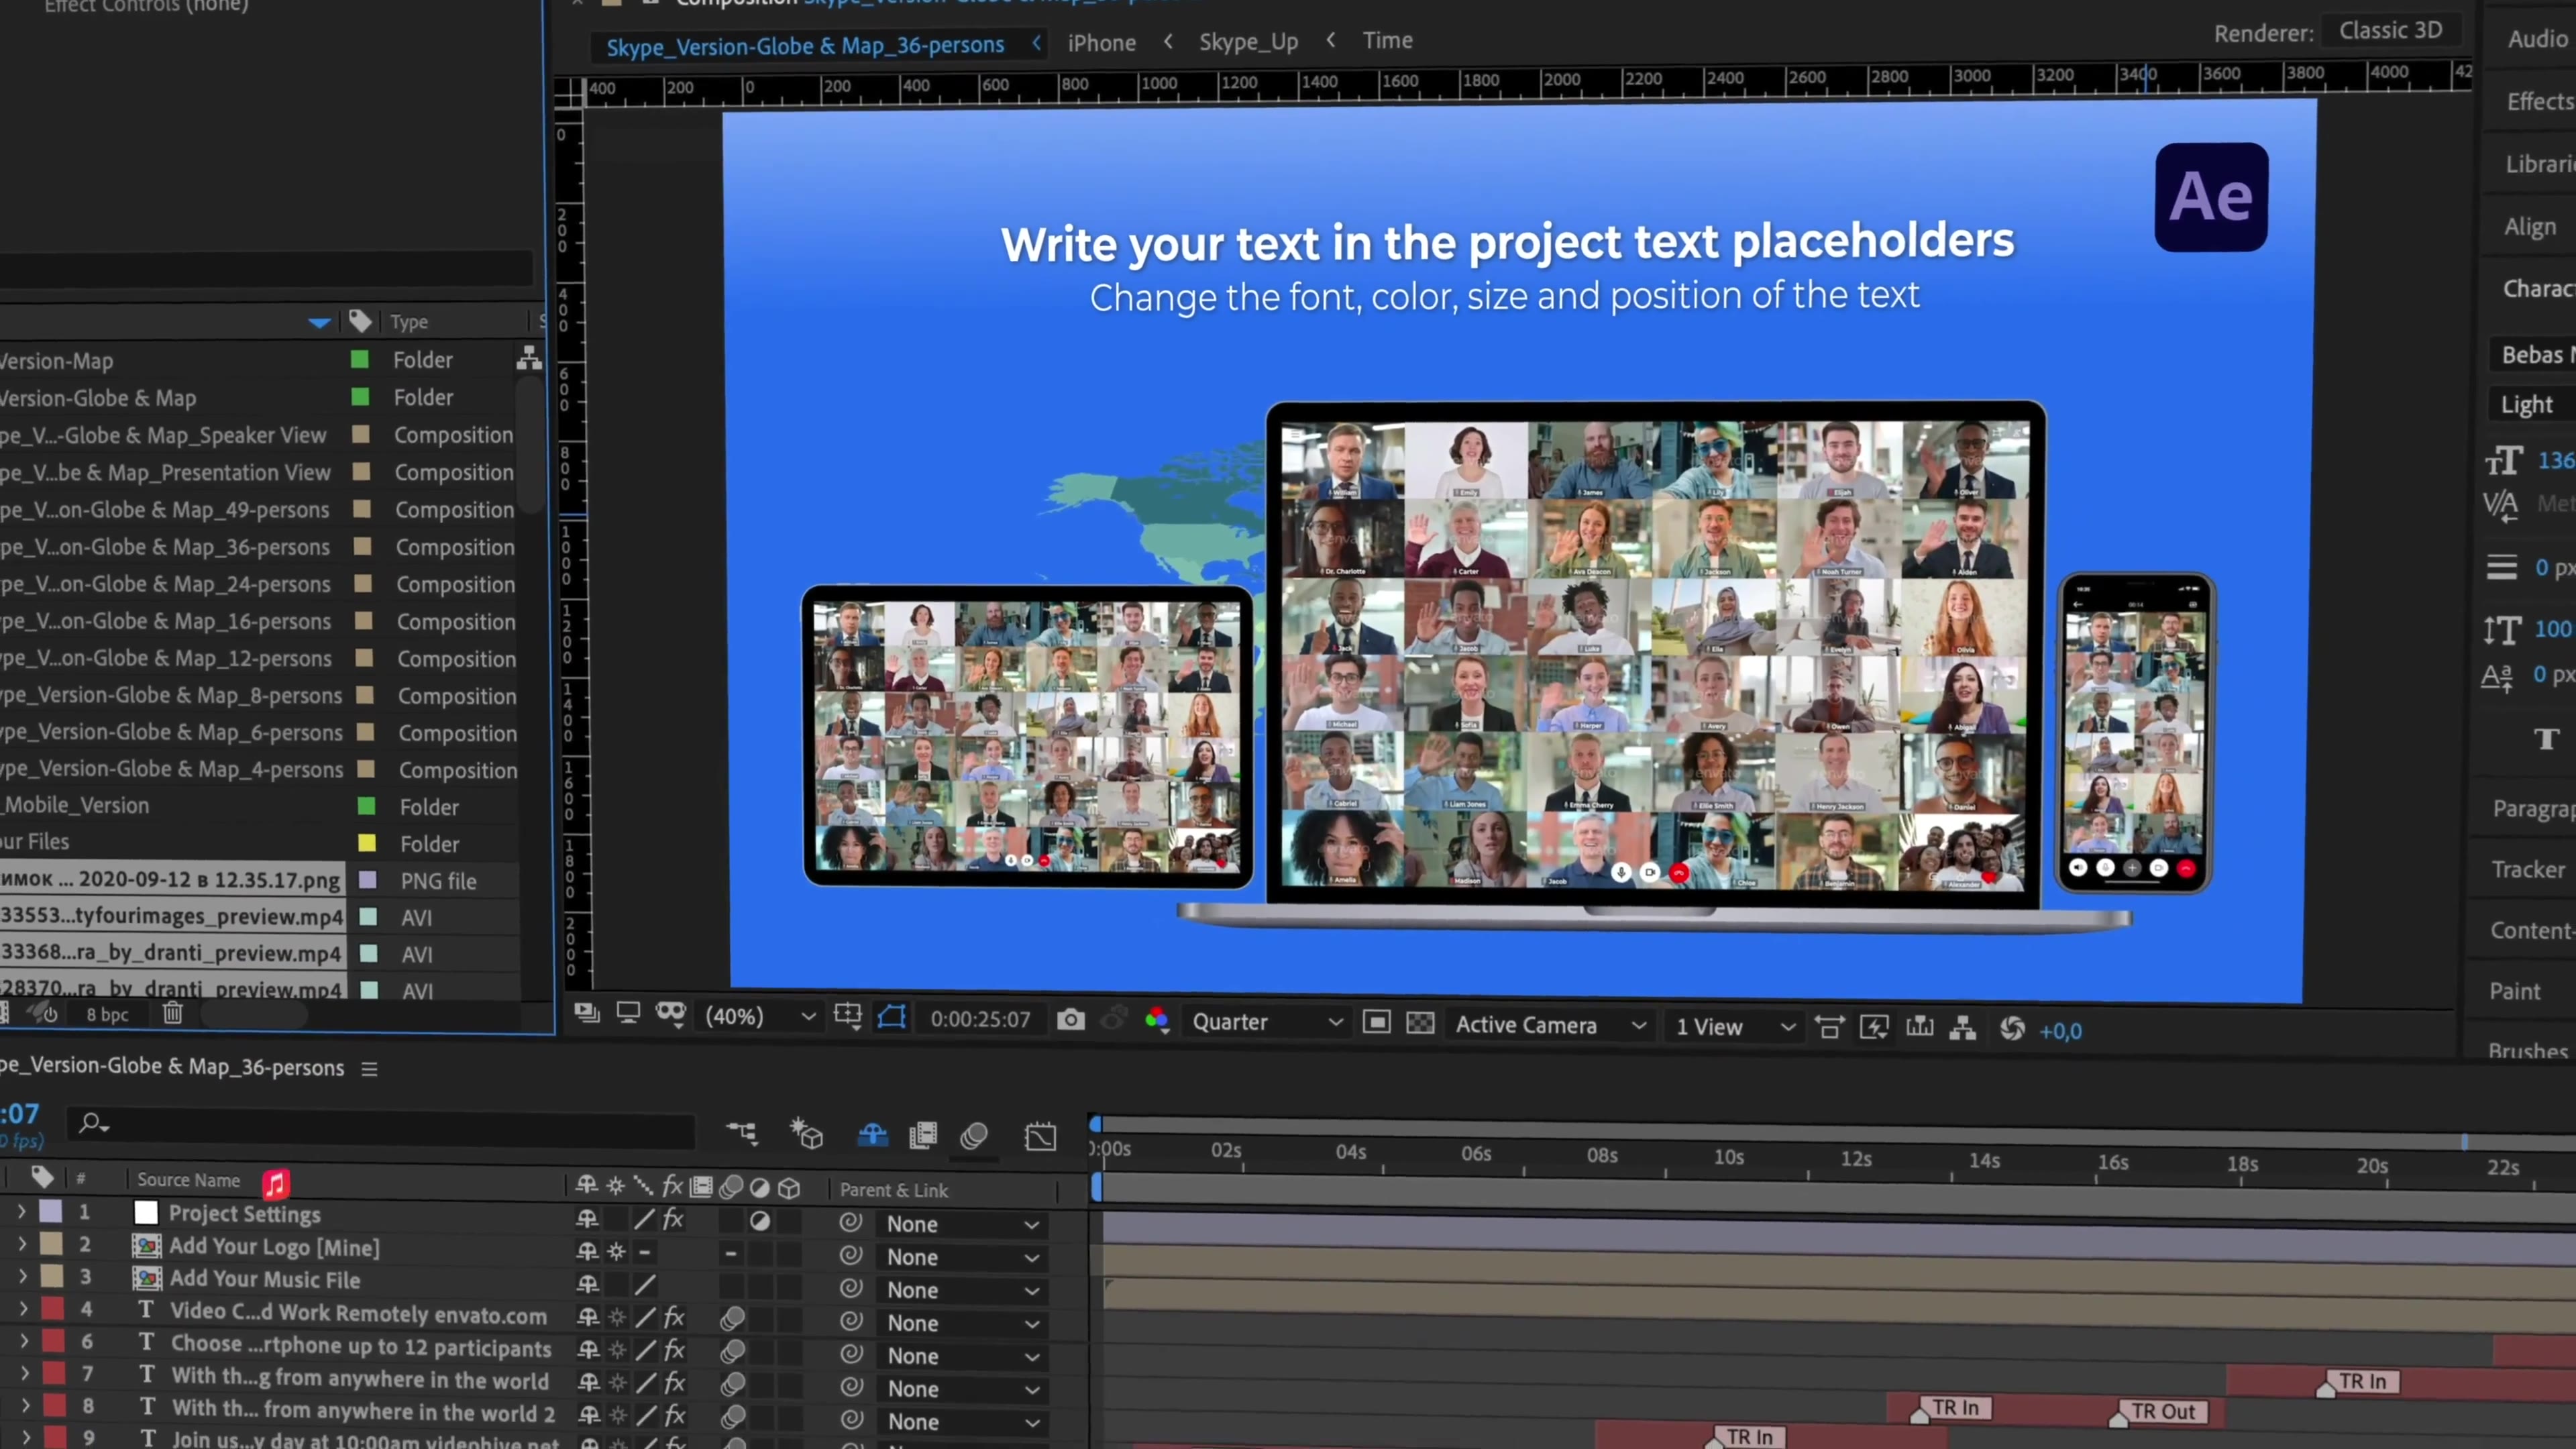Click Hide Shy Layers icon in timeline
Screen dimensions: 2576x1449
[x=872, y=1134]
